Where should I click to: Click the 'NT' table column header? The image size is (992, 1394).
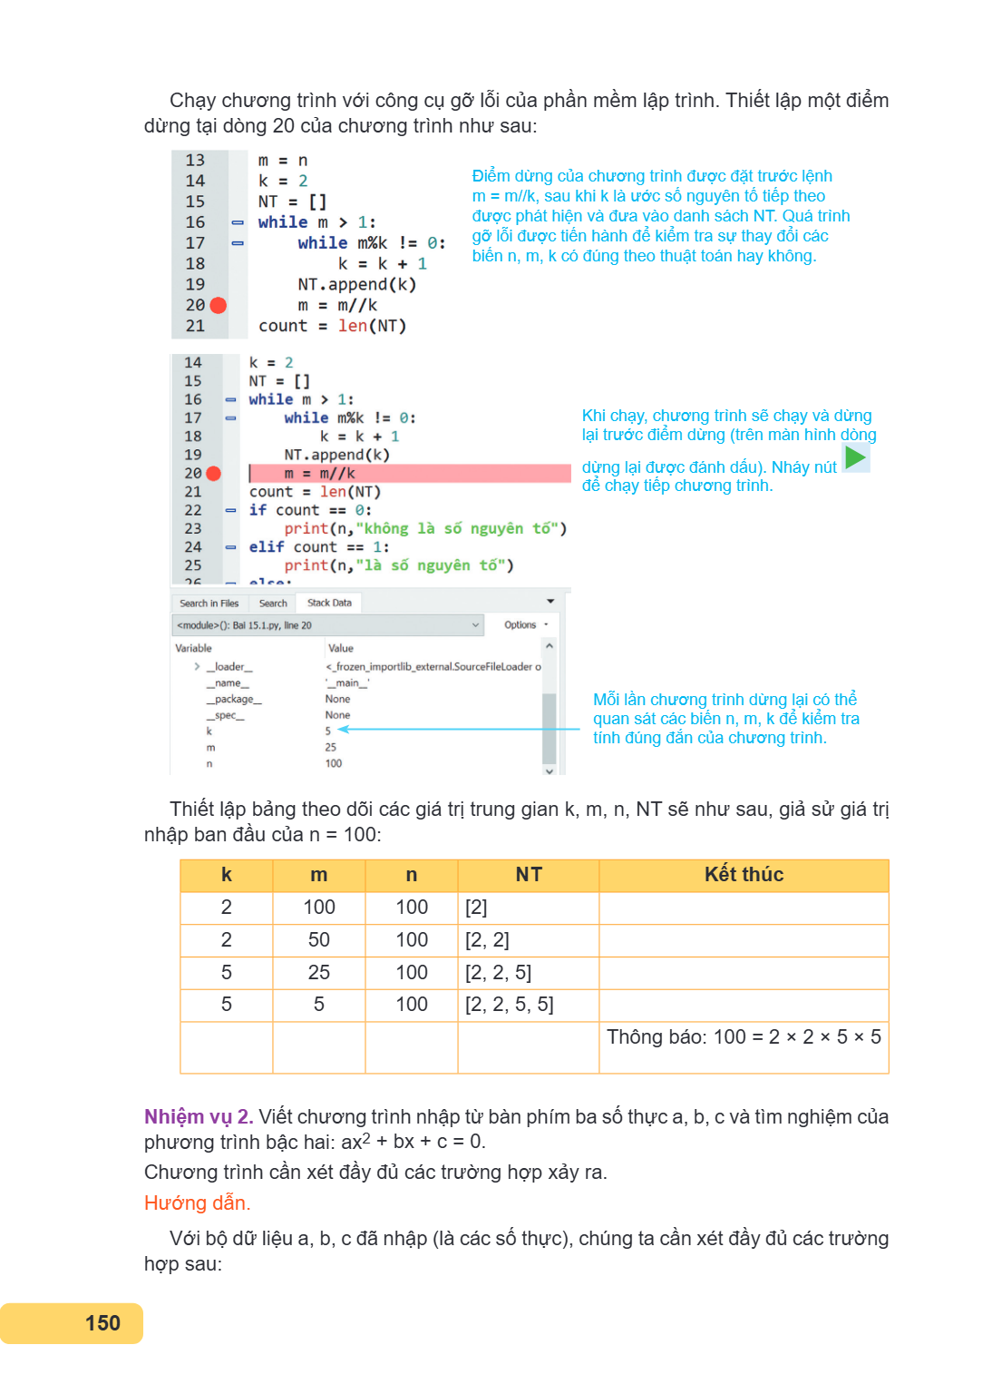[529, 875]
